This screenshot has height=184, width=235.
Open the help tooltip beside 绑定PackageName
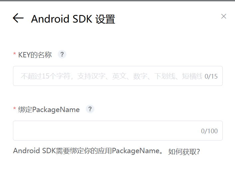point(90,109)
